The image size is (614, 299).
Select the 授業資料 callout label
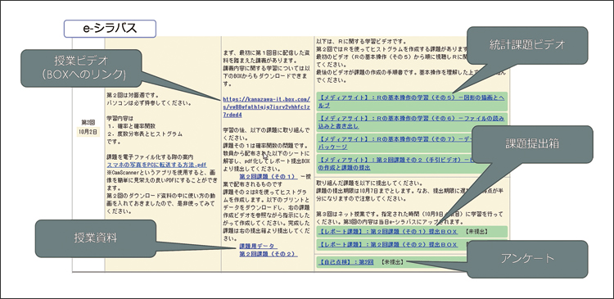pos(96,238)
